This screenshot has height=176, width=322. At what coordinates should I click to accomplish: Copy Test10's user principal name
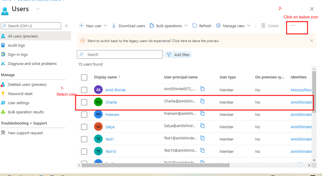tap(202, 151)
